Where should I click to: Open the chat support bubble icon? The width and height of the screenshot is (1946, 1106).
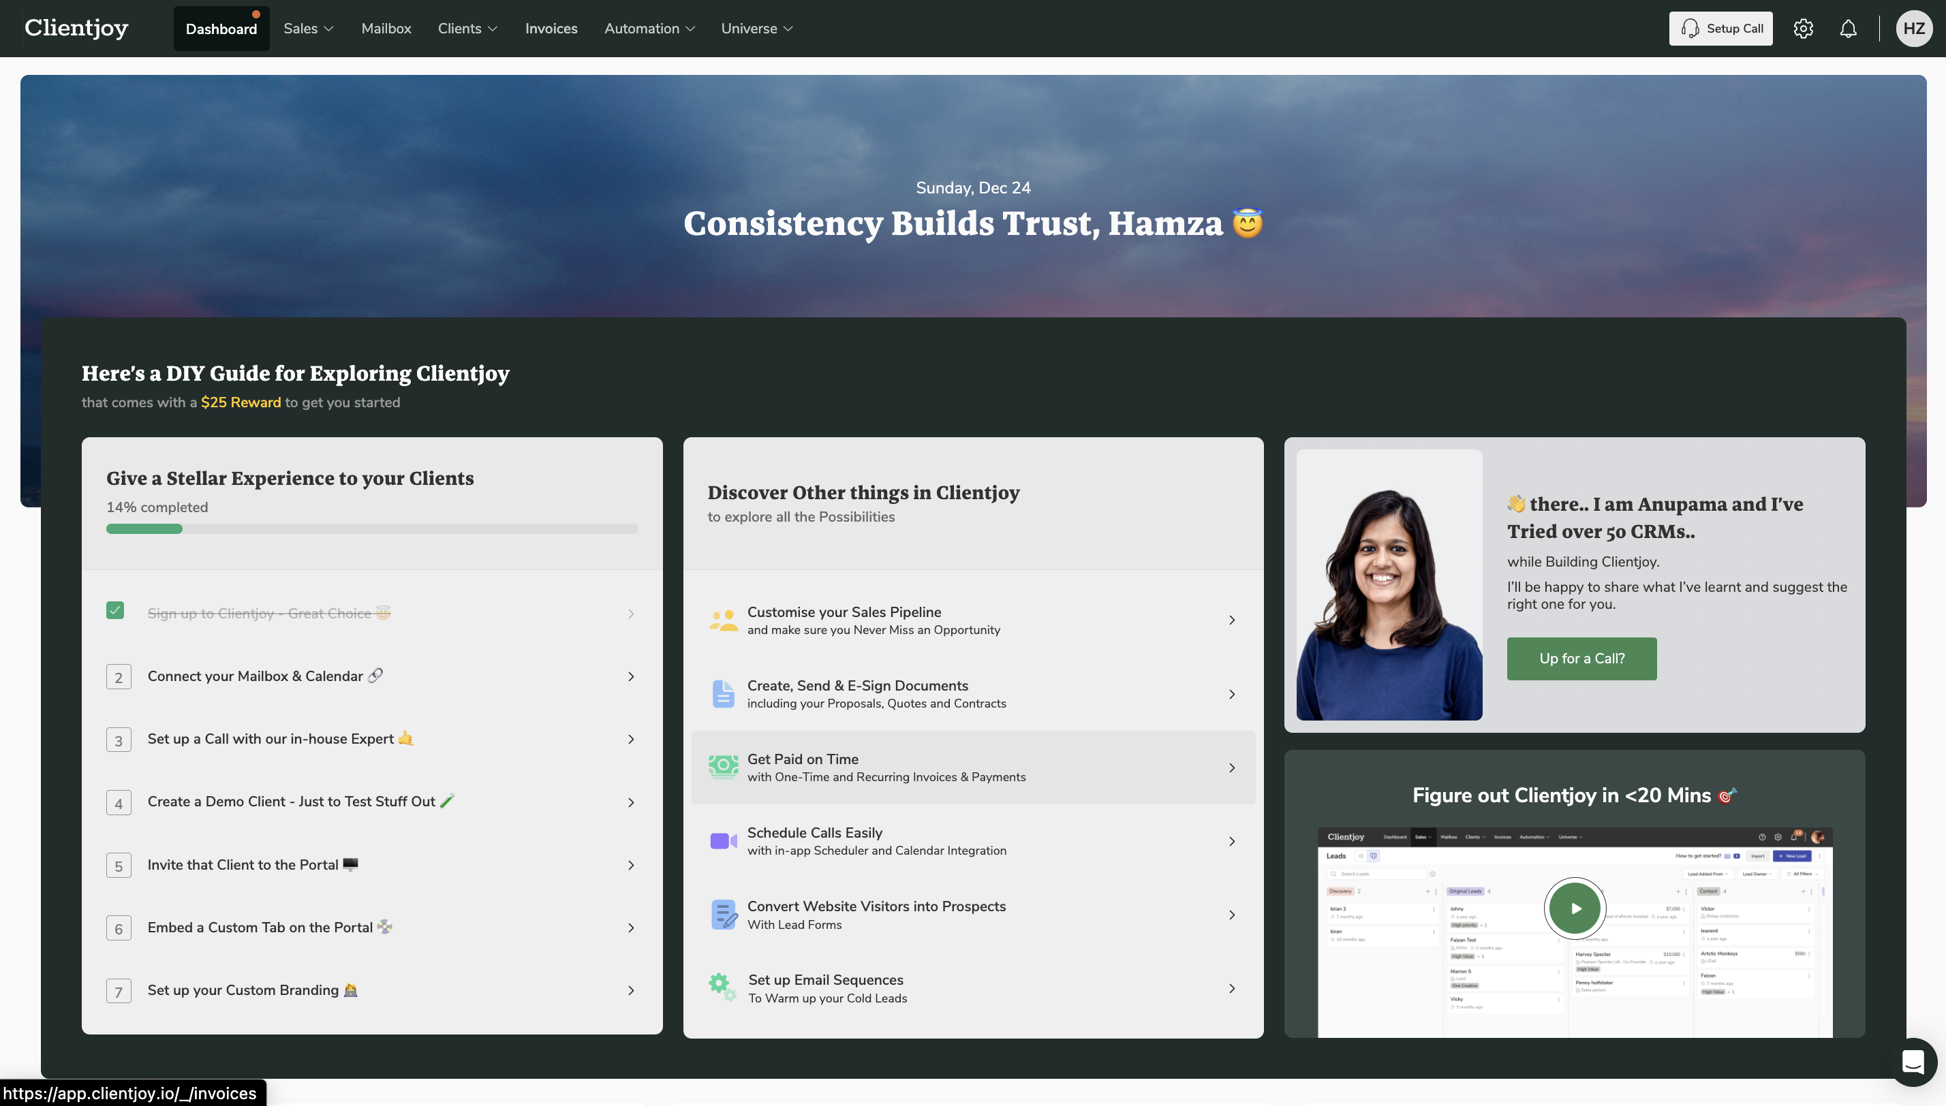[1912, 1061]
